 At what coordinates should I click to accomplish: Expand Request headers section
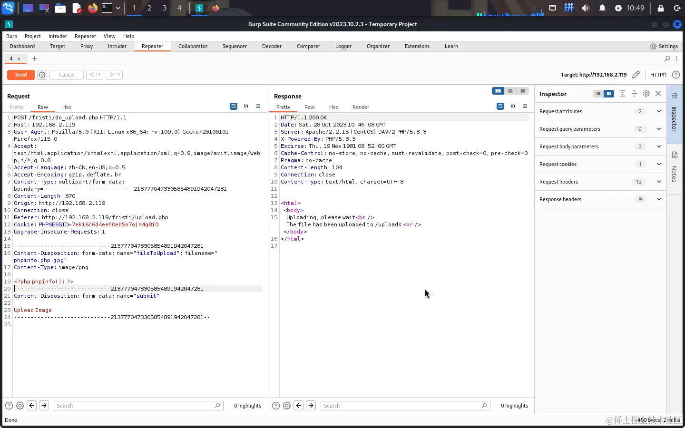pos(600,182)
